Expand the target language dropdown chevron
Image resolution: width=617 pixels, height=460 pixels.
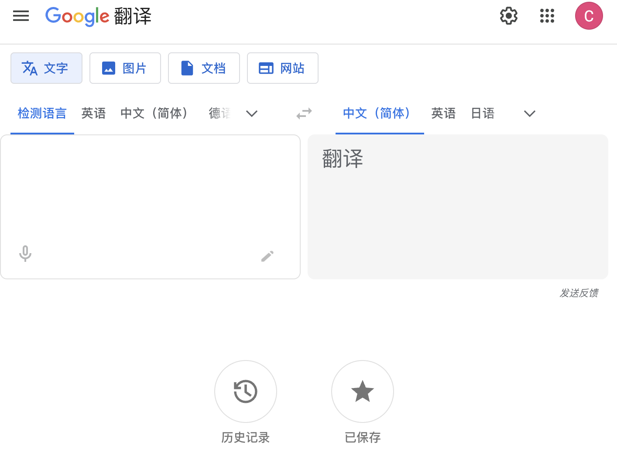coord(529,113)
